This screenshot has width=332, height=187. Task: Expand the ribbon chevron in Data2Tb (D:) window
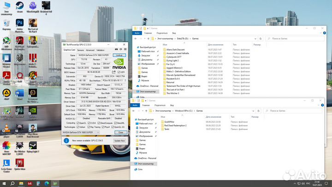coord(320,33)
